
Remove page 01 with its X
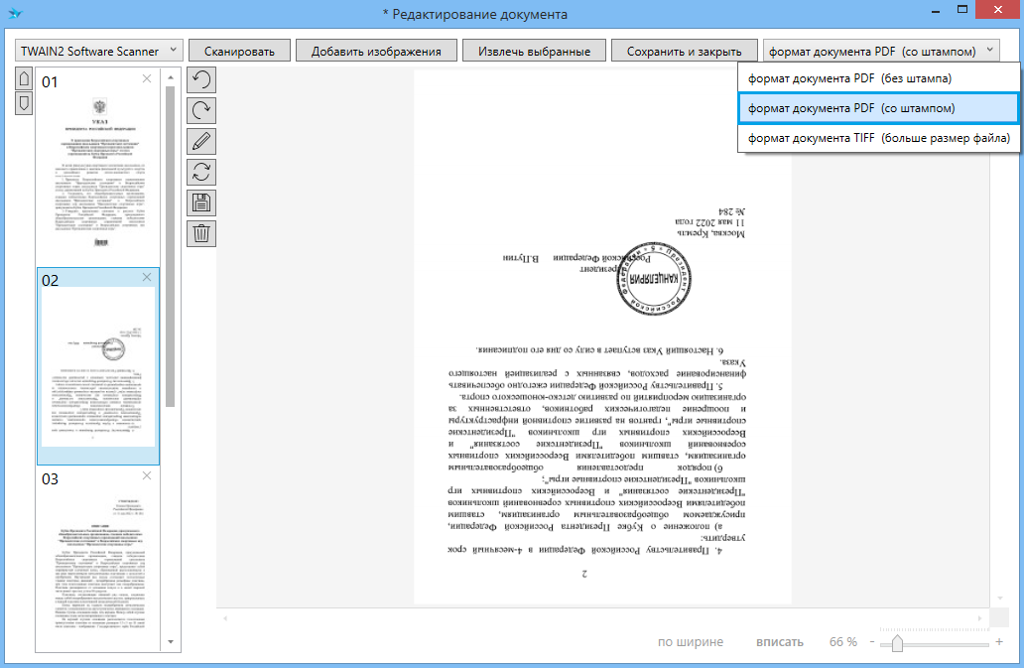147,78
